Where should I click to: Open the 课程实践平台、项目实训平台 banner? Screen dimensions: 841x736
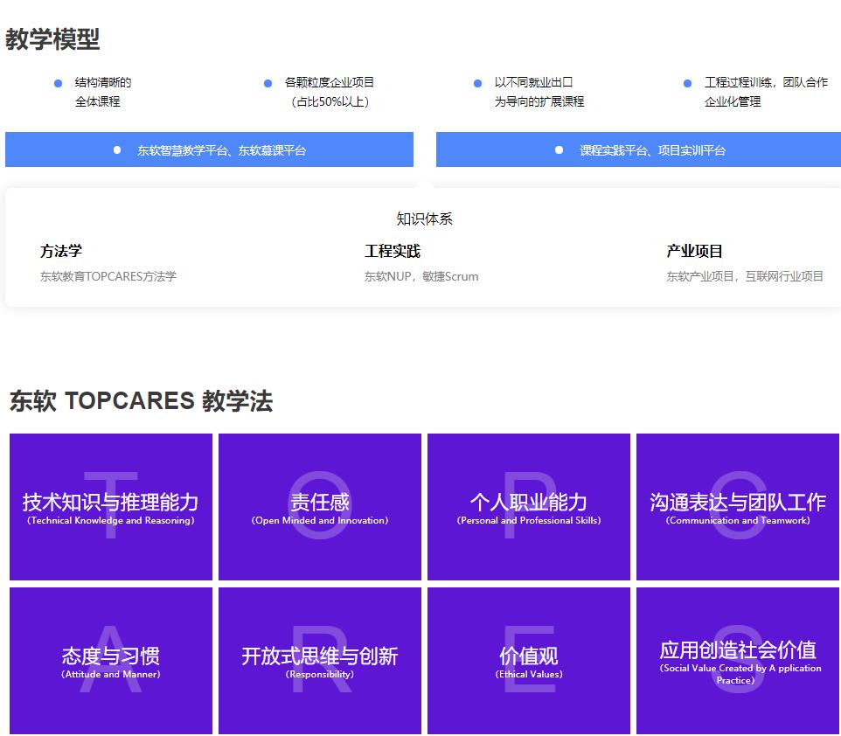[x=638, y=149]
